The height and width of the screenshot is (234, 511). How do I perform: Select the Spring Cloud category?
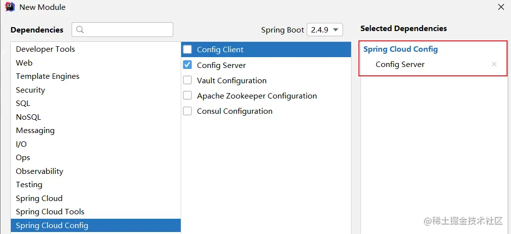96,198
